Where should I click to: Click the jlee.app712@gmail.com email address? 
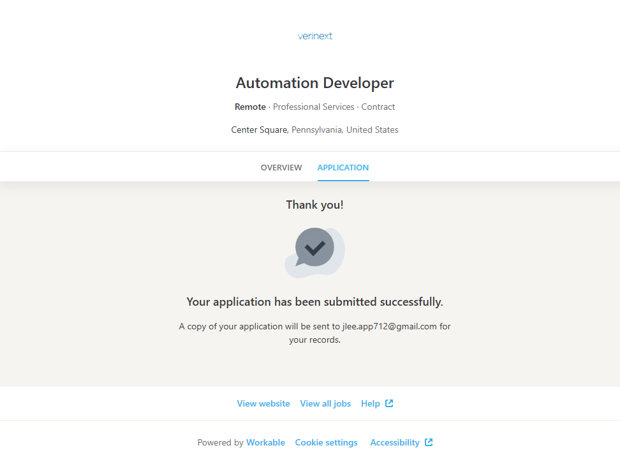coord(389,326)
